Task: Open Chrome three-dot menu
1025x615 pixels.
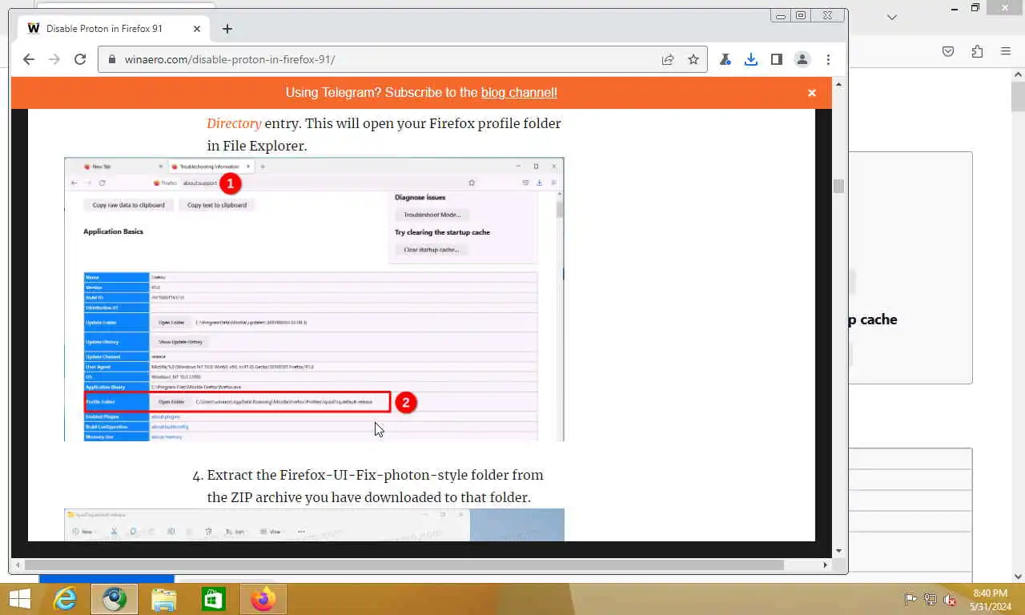Action: (x=828, y=59)
